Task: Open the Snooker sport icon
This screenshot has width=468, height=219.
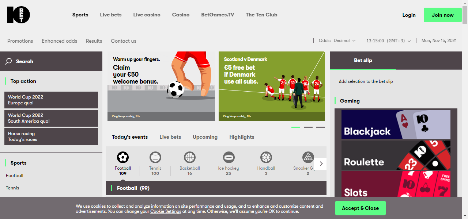Action: pos(308,158)
